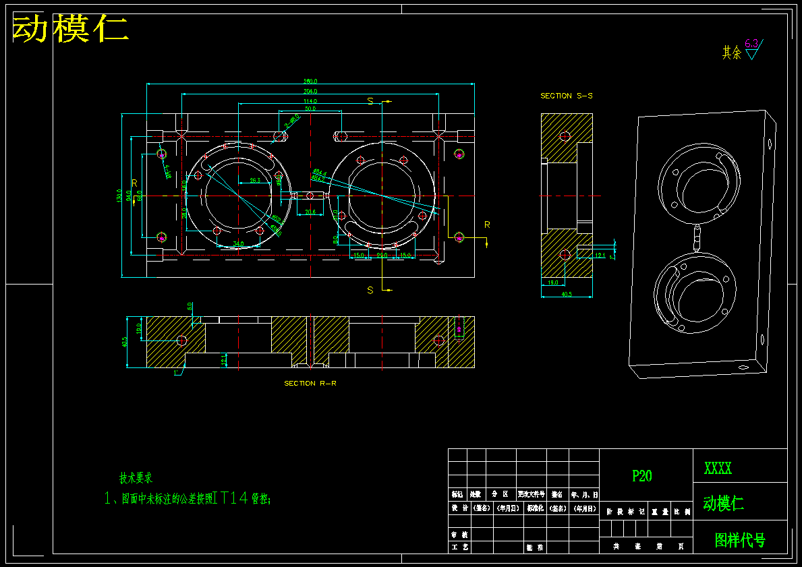
Task: Select the SECTION S-S label
Action: point(566,96)
